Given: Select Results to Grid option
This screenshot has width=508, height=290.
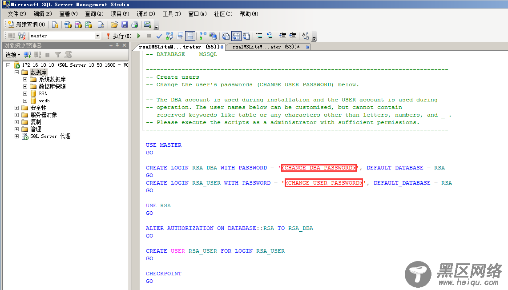Looking at the screenshot, I should tap(236, 36).
